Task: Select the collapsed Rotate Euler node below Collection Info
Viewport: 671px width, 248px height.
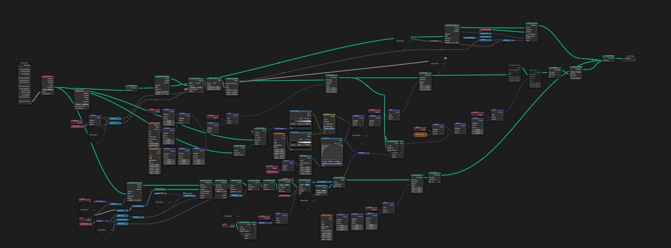Action: [x=486, y=33]
